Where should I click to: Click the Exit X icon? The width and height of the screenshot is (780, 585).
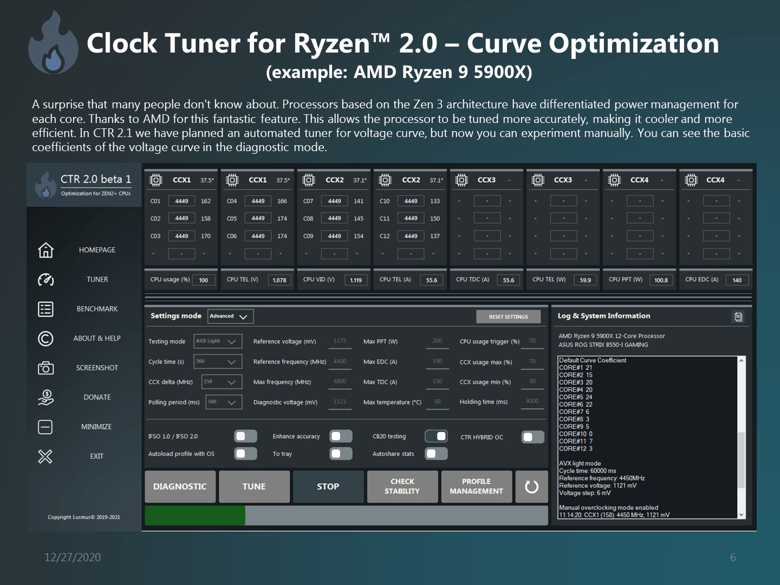click(45, 456)
